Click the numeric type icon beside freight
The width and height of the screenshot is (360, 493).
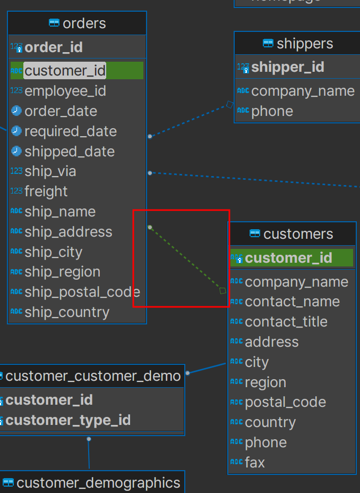pos(16,191)
